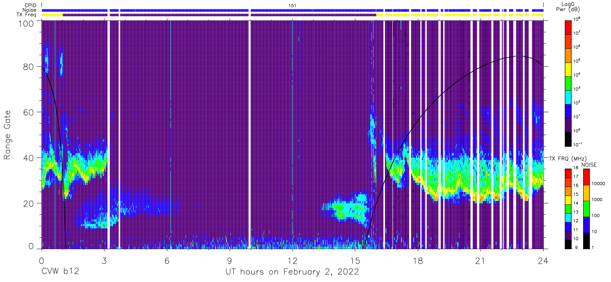Click the black segment of Lag0 Pwr colorbar
Viewport: 611px width, 282px height.
[569, 138]
